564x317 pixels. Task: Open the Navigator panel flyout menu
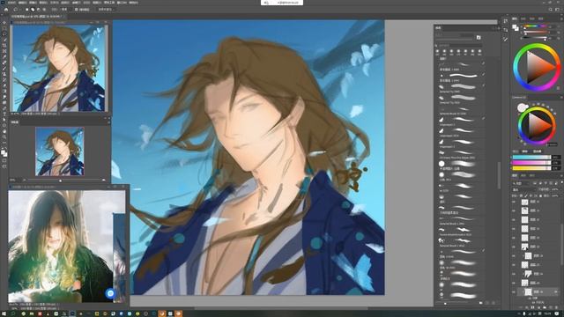(x=108, y=122)
